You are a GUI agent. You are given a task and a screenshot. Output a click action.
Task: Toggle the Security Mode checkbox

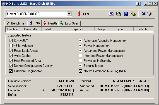pyautogui.click(x=81, y=66)
